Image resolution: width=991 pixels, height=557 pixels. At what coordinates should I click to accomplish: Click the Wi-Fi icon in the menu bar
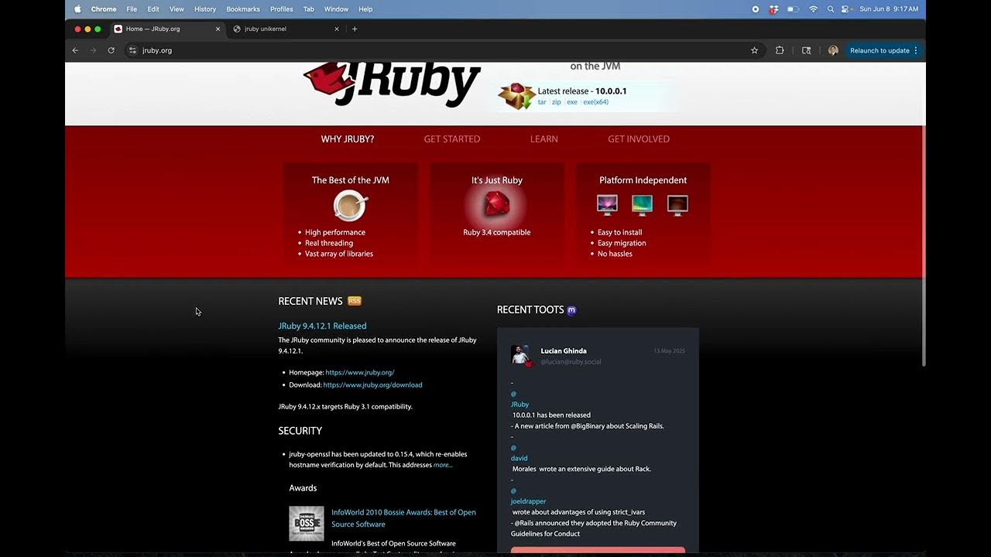click(814, 9)
